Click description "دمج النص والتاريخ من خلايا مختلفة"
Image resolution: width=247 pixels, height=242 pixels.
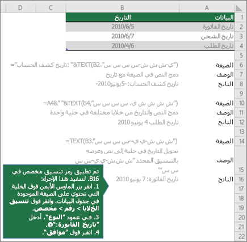tap(114, 113)
